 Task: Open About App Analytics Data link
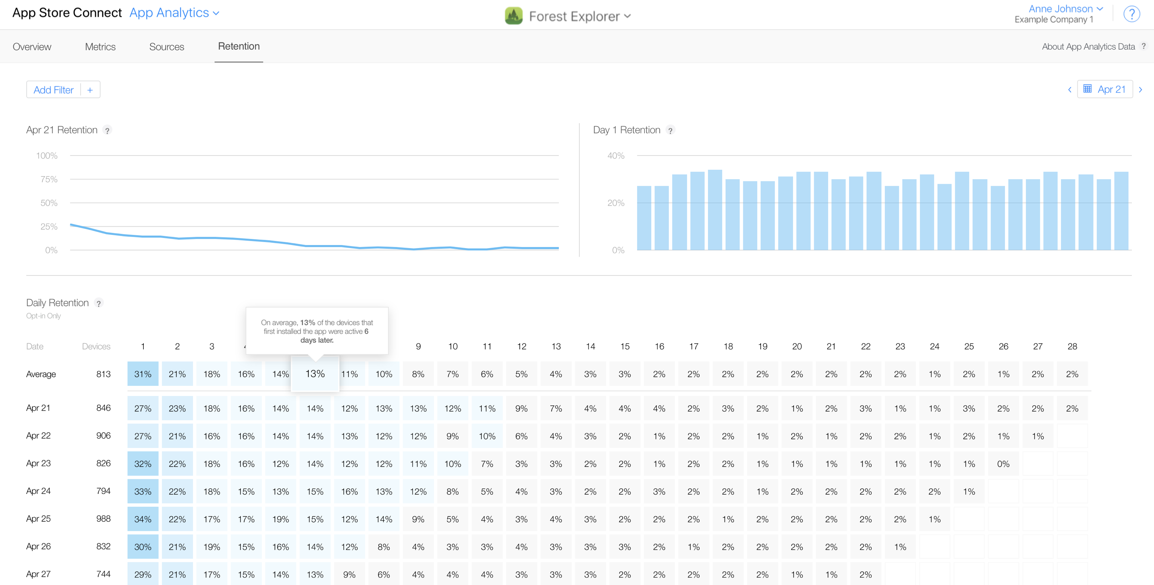point(1088,47)
